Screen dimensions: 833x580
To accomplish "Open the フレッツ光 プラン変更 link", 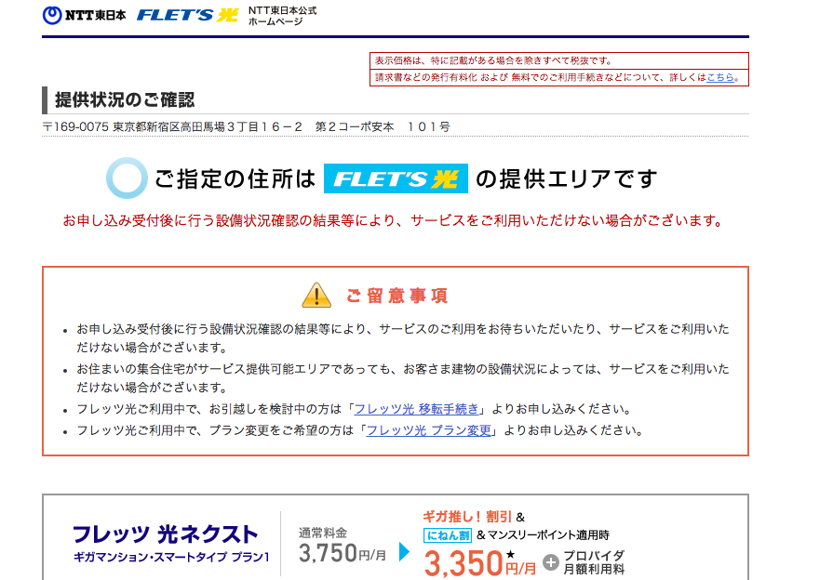I will tap(429, 430).
